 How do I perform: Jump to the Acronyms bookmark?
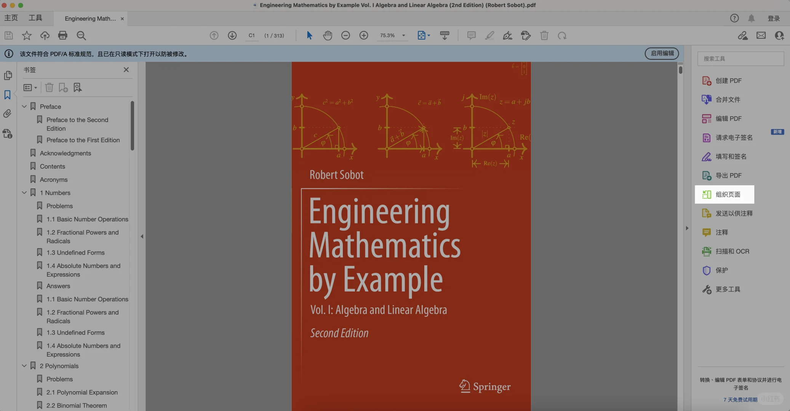[54, 179]
